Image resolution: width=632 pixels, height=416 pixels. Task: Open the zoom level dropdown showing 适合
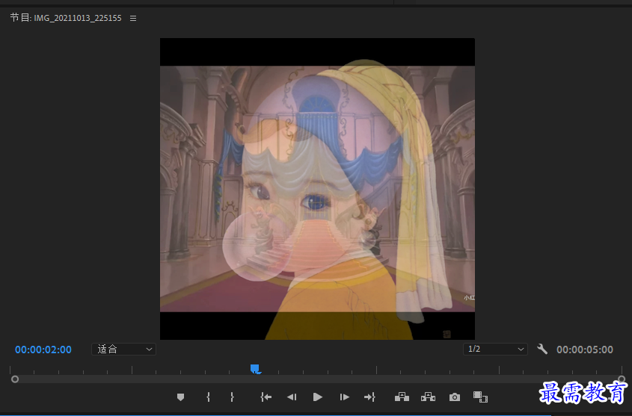[x=123, y=350]
